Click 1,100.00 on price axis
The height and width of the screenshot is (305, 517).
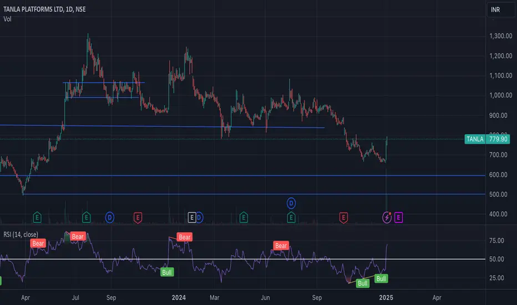coord(500,75)
